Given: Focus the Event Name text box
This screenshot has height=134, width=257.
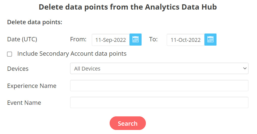Looking at the screenshot, I should pos(159,103).
